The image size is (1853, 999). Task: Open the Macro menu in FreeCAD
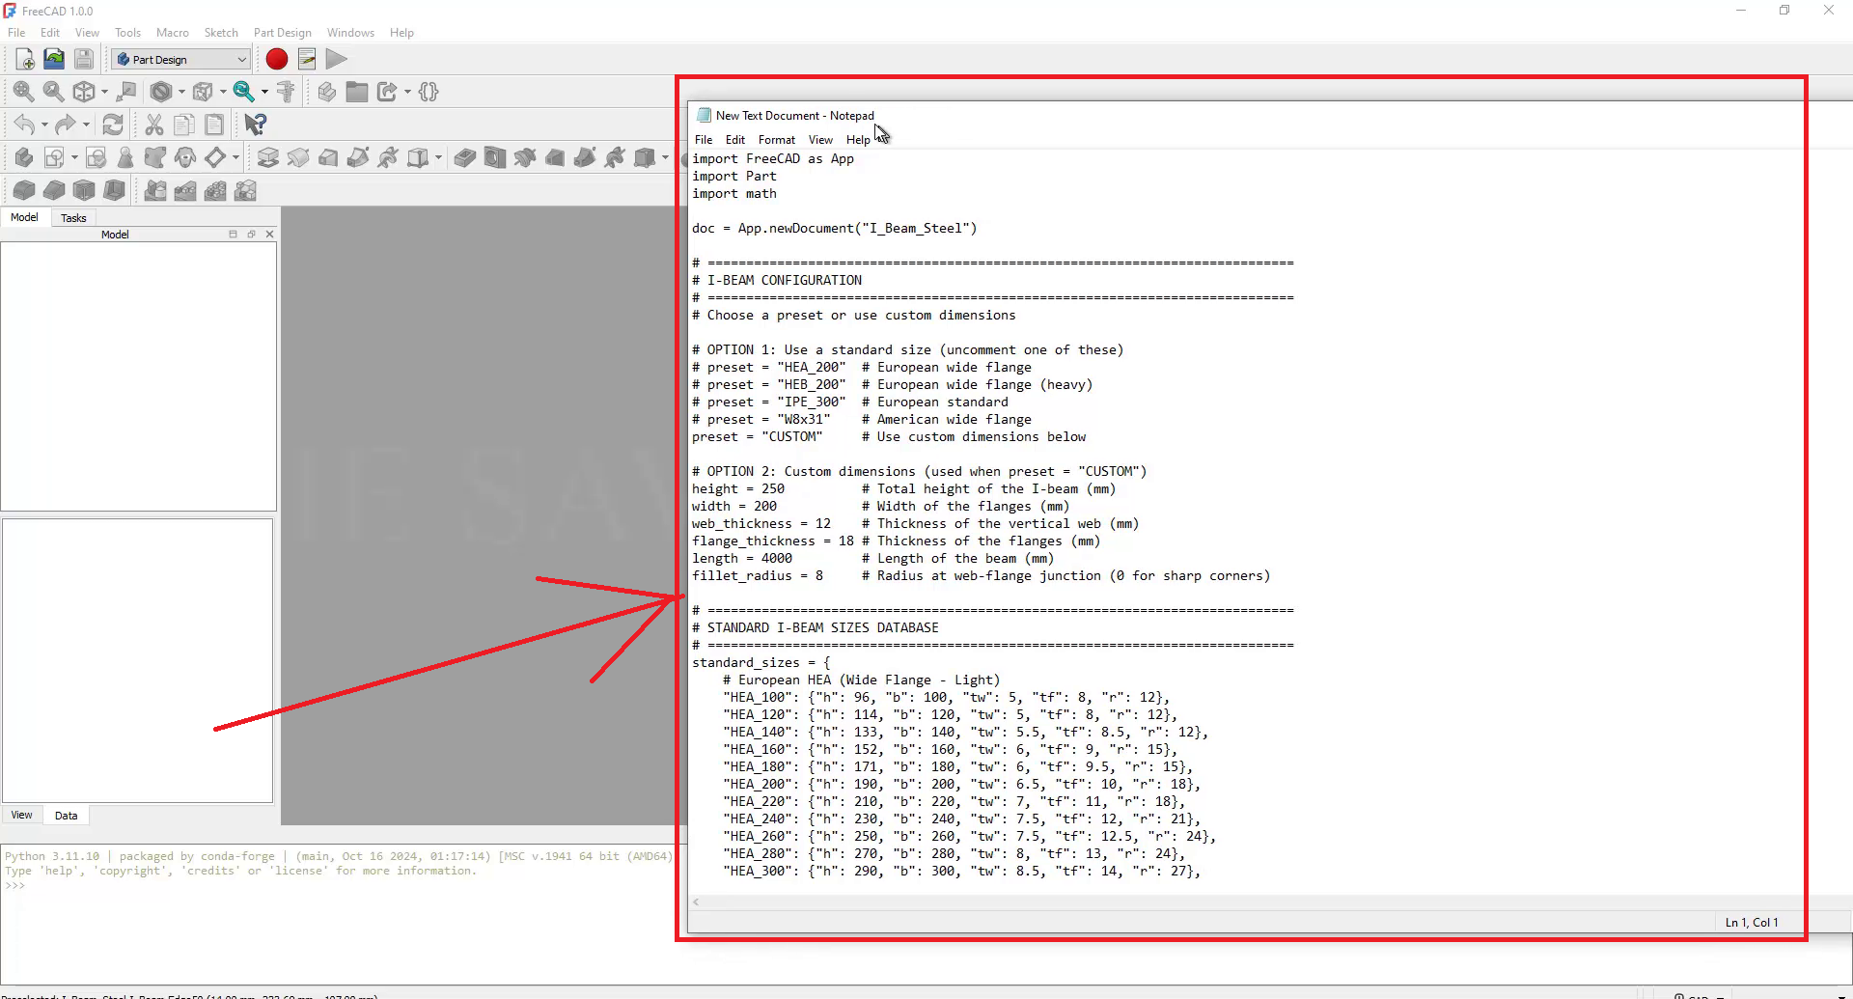click(172, 33)
